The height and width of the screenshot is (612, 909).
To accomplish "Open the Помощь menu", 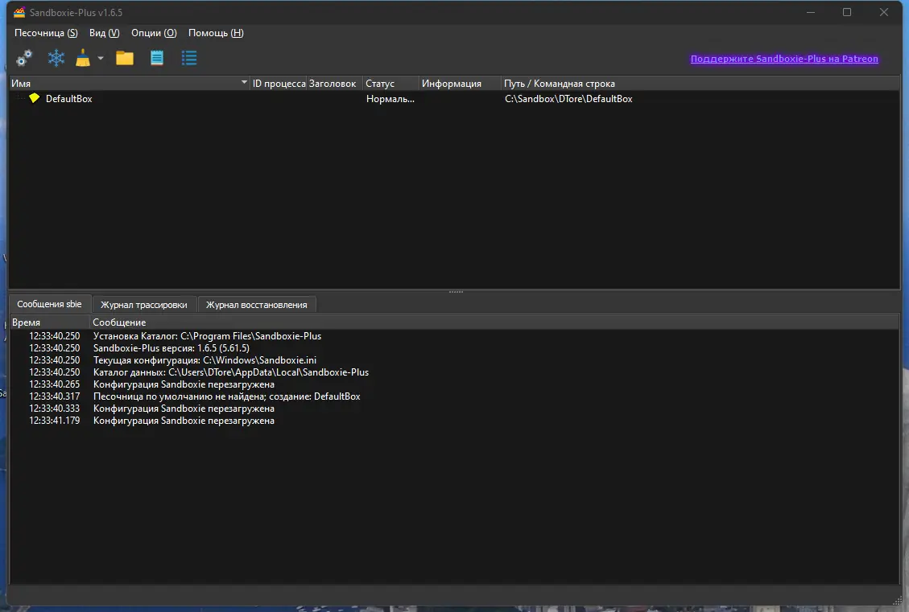I will click(216, 33).
